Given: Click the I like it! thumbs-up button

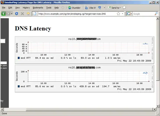Looking at the screenshot, I should 90,8.
